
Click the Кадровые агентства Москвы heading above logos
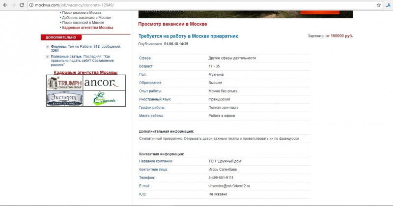[x=85, y=72]
